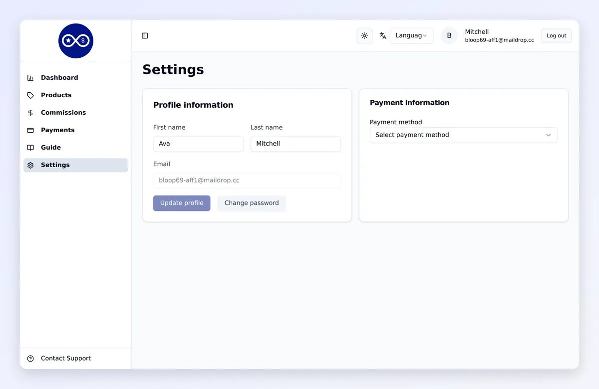Image resolution: width=599 pixels, height=389 pixels.
Task: Click the Commissions dollar sign icon
Action: [x=30, y=113]
